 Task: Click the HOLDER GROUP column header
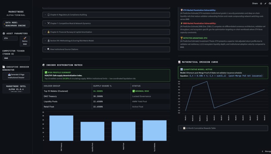click(67, 86)
